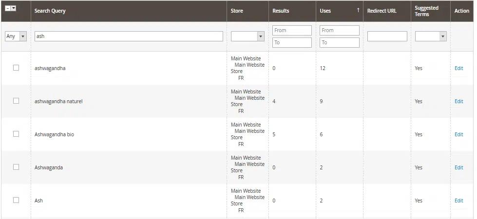Click the Search Query column header

tap(50, 11)
